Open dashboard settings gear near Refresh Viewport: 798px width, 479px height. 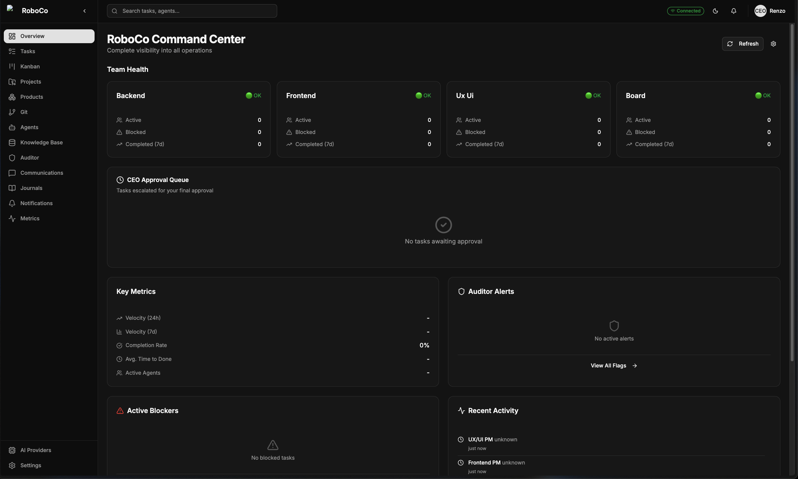pos(773,44)
